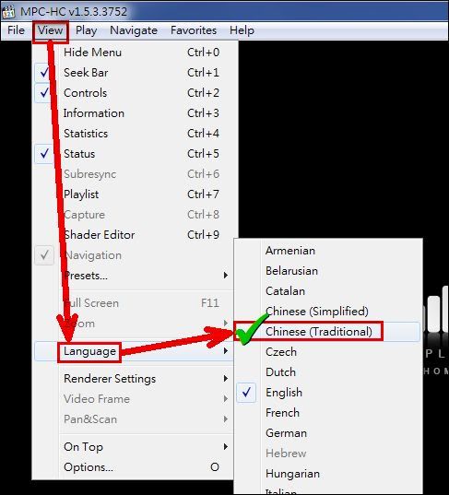Click the MPC-HC app icon in title bar
Screen dimensions: 449x495
point(9,11)
